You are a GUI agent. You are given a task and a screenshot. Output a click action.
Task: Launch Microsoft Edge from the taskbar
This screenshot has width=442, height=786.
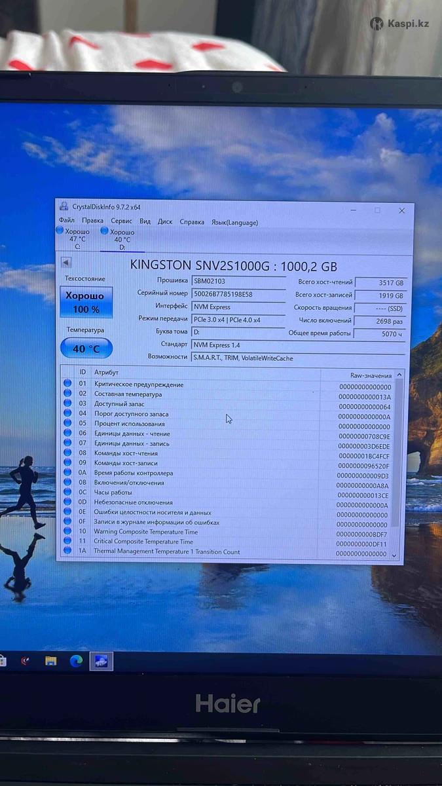tap(76, 662)
